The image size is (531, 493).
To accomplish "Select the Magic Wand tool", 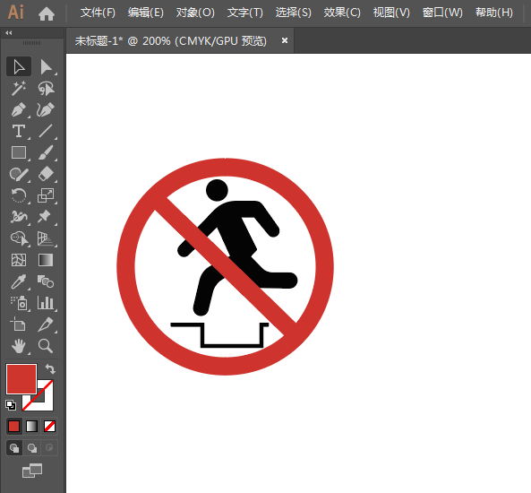I will [19, 89].
